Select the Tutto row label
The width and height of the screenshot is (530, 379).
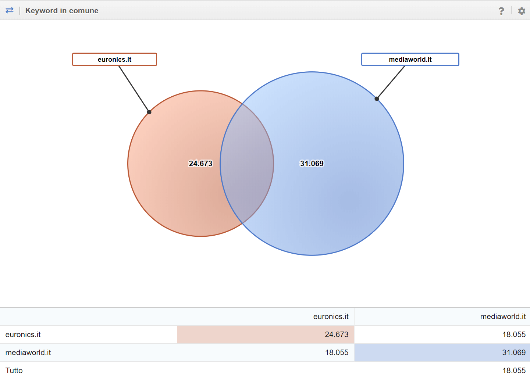tap(14, 371)
